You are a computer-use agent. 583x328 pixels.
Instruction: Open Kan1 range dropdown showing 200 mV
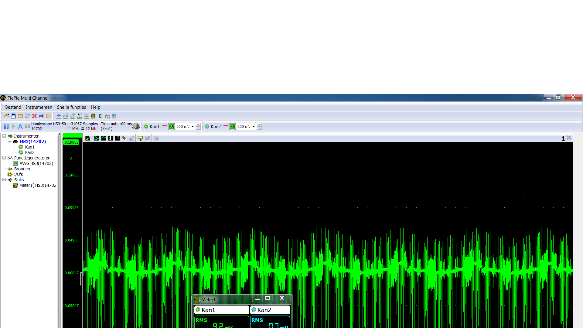[193, 127]
